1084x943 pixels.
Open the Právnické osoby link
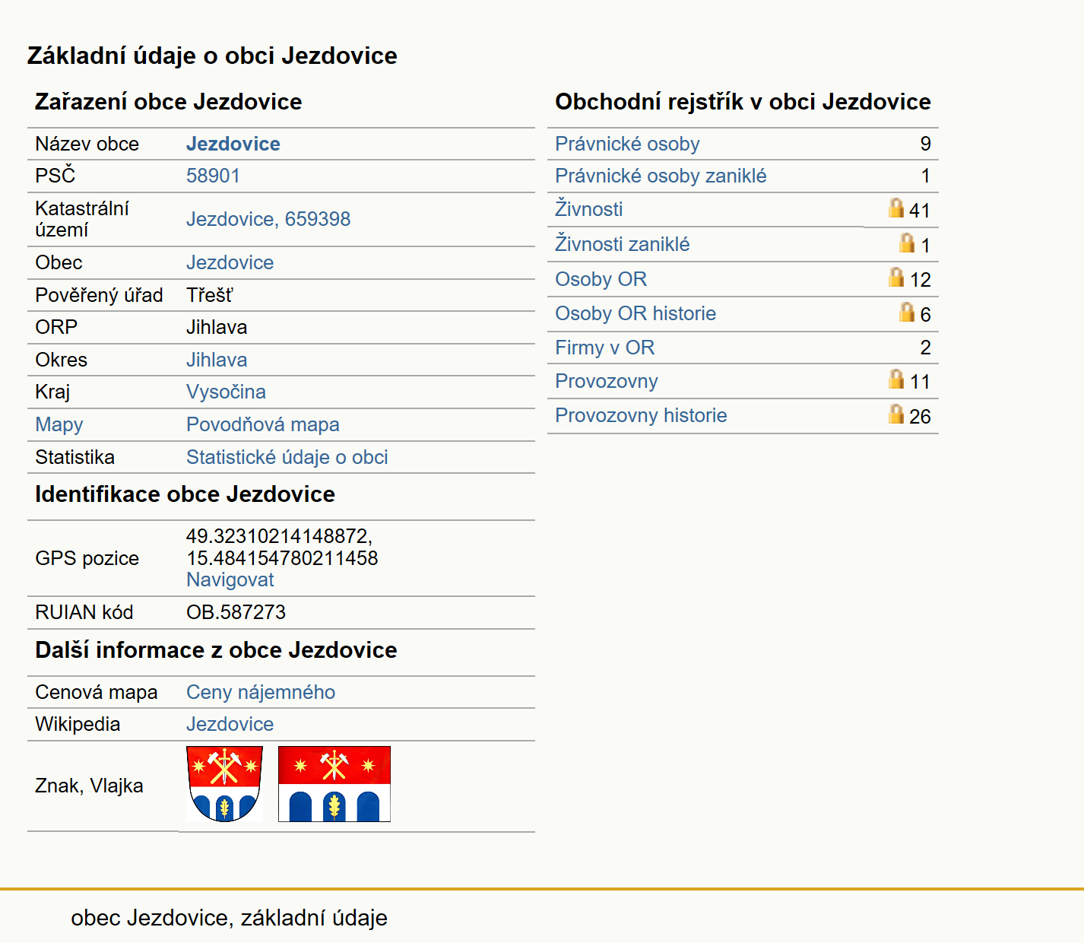[627, 144]
